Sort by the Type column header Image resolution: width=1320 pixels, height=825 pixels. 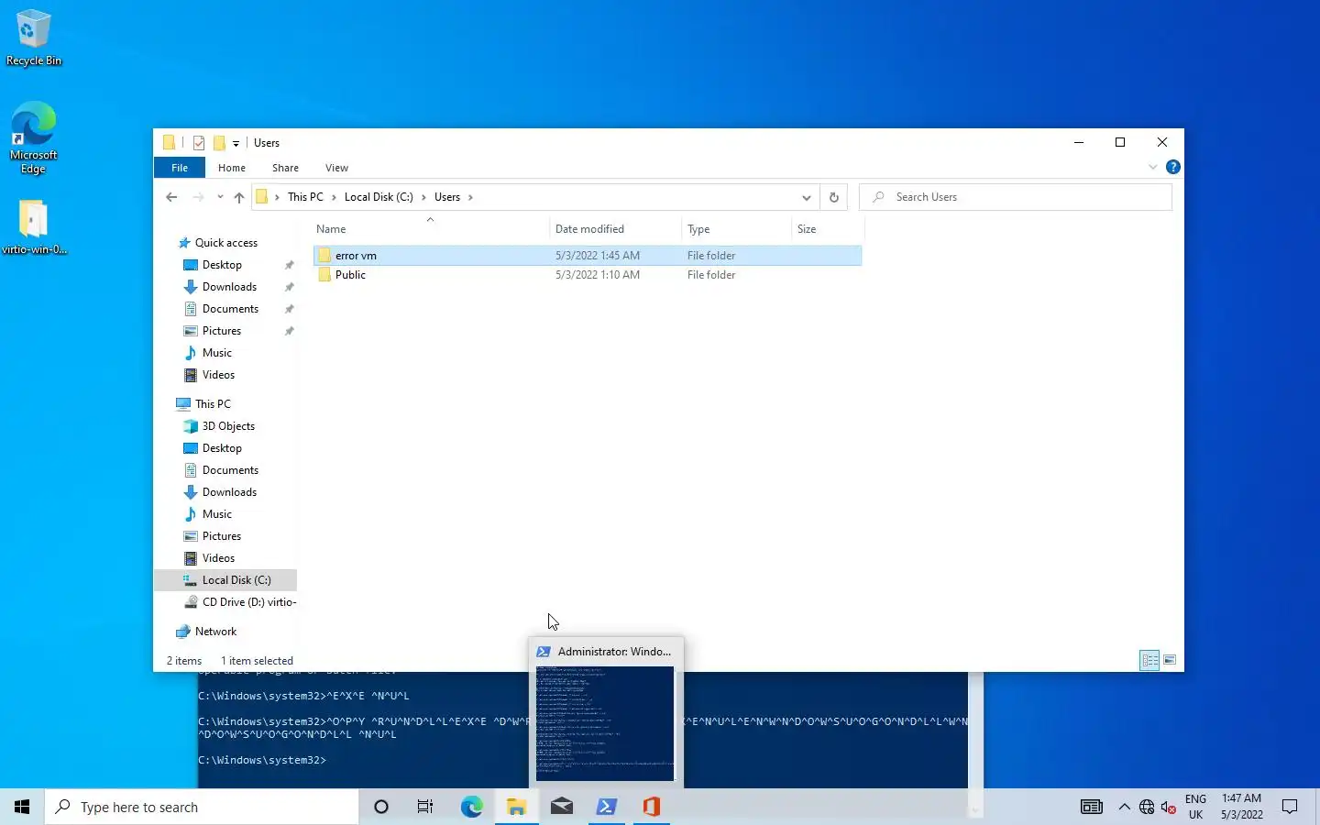(736, 229)
